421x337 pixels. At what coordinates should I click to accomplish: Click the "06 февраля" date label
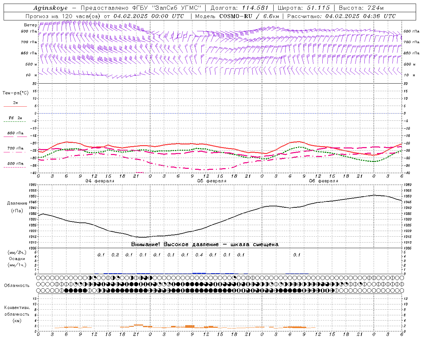(324, 181)
